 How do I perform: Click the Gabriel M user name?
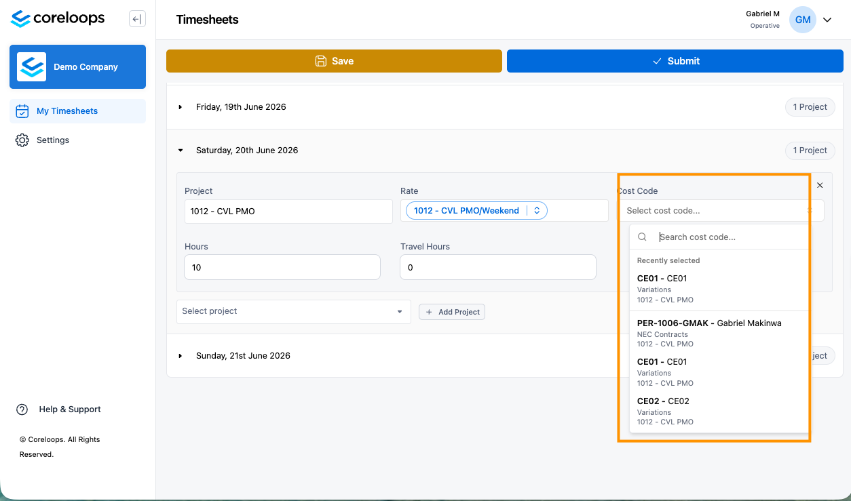pyautogui.click(x=763, y=14)
